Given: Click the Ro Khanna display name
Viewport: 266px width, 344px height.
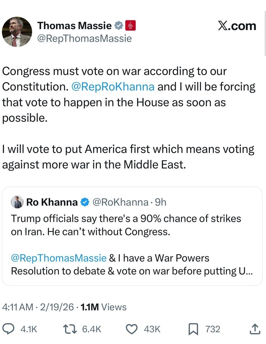Looking at the screenshot, I should (x=52, y=202).
